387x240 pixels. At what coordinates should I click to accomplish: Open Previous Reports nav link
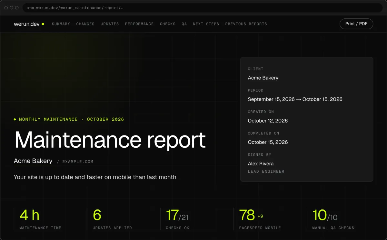click(x=246, y=24)
